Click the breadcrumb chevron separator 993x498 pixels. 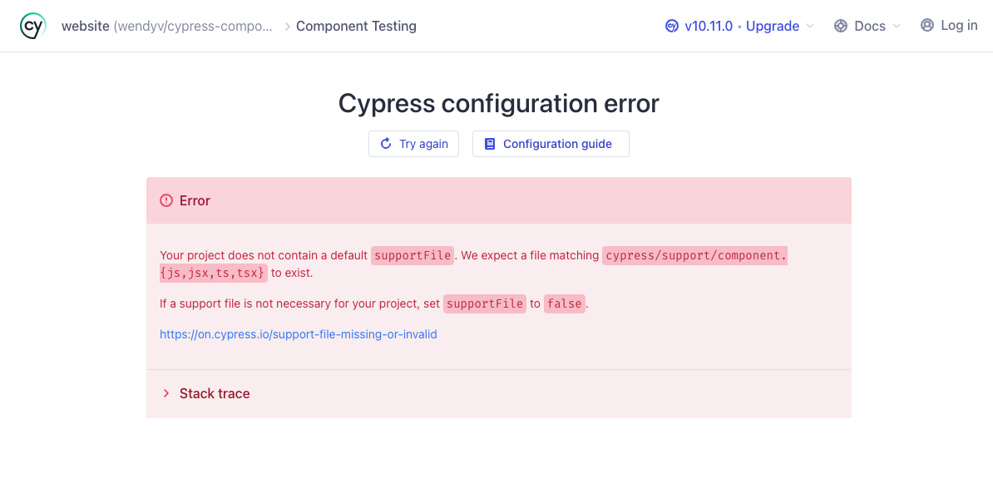click(288, 26)
